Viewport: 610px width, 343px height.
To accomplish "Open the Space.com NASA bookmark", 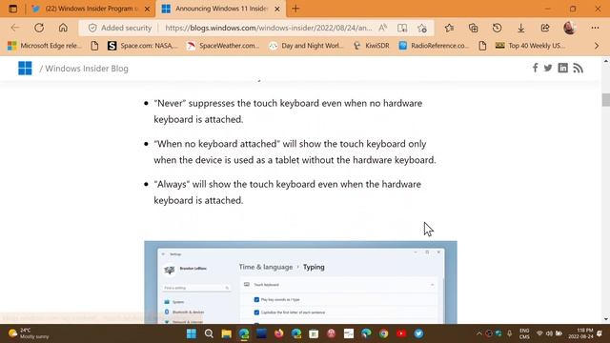I will point(142,46).
